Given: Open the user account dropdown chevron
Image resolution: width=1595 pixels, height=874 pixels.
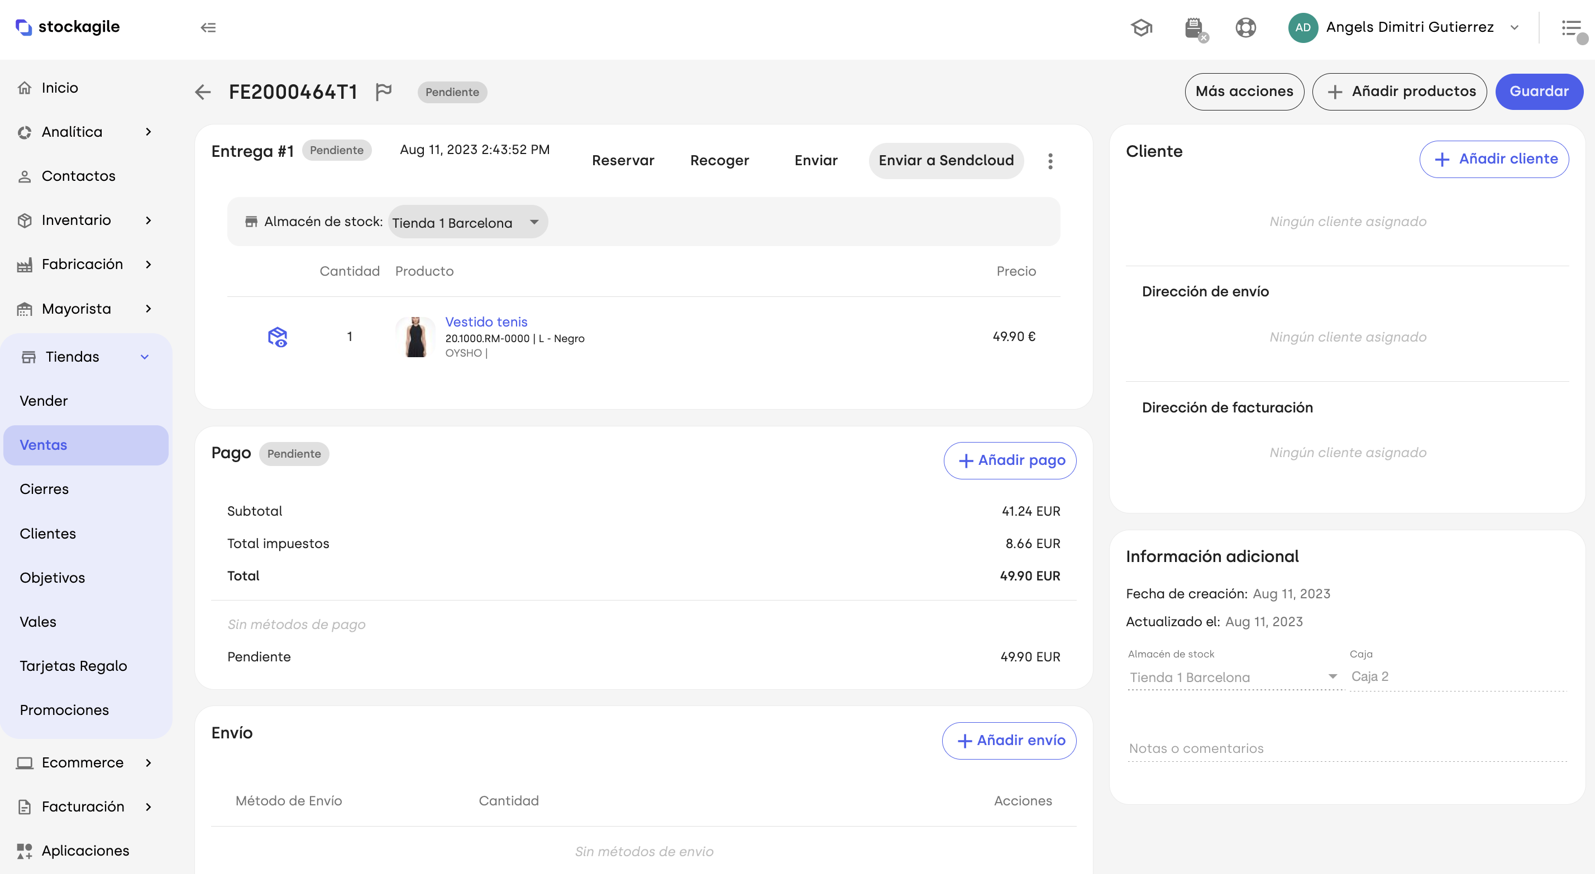Looking at the screenshot, I should click(1515, 27).
